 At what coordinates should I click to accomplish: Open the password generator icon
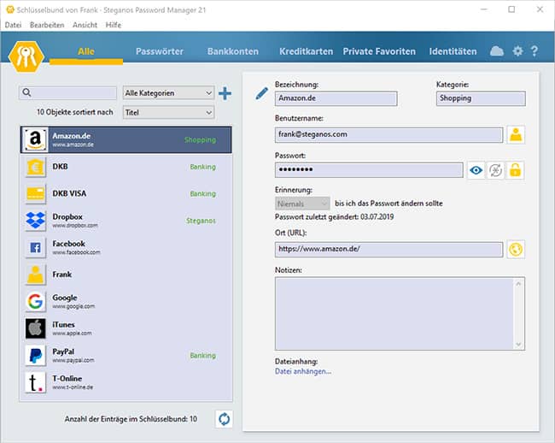click(x=495, y=170)
